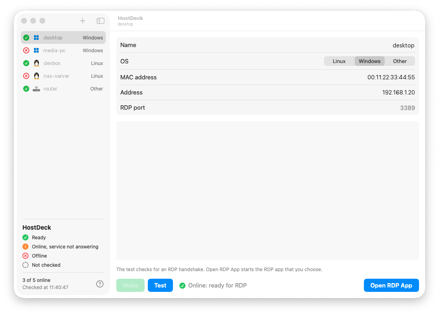Screen dimensions: 439x315
Task: Toggle the sidebar panel icon
Action: (101, 21)
